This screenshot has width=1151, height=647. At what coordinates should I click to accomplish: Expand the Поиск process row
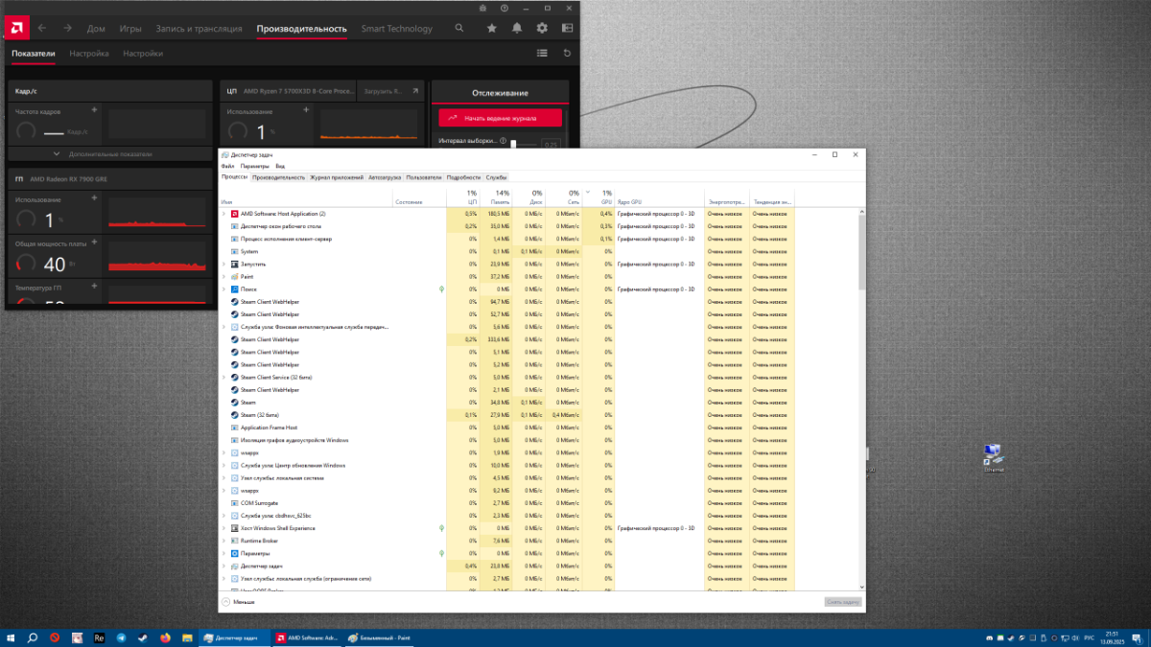point(224,289)
